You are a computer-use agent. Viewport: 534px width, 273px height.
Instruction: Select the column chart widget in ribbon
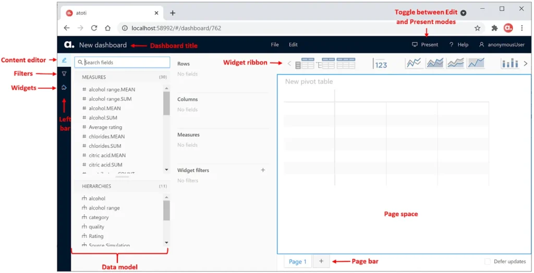(x=510, y=63)
